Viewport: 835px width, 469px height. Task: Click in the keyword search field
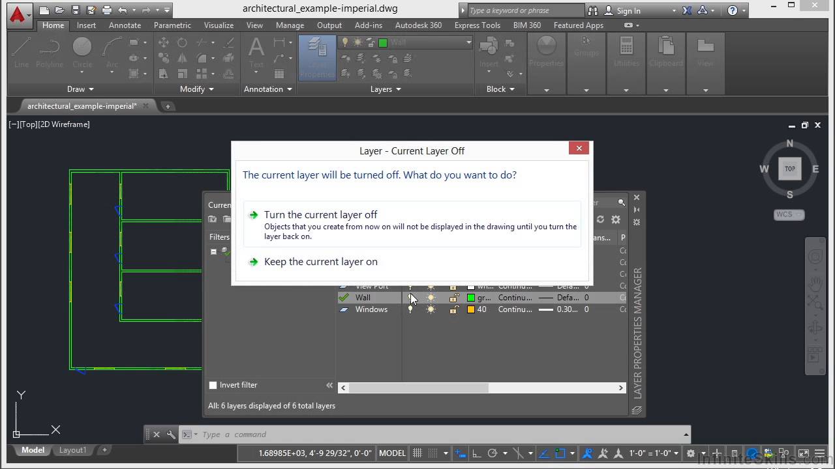[x=525, y=10]
